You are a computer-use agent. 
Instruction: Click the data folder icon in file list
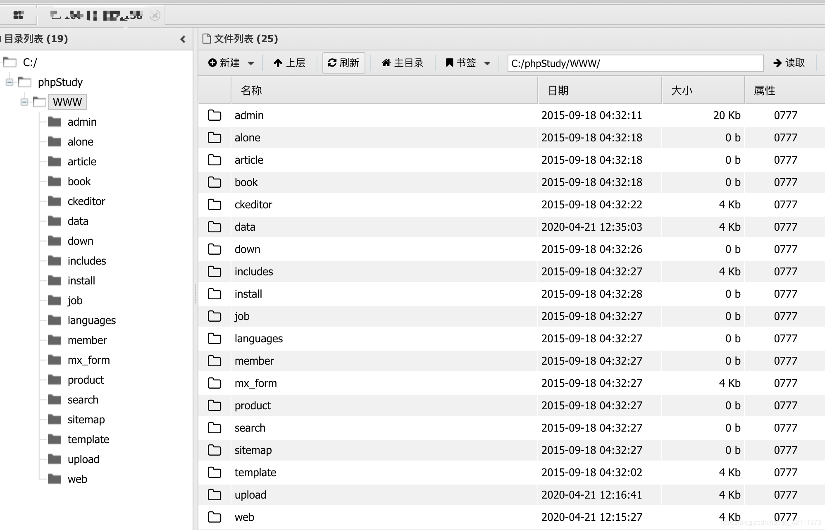click(x=215, y=227)
